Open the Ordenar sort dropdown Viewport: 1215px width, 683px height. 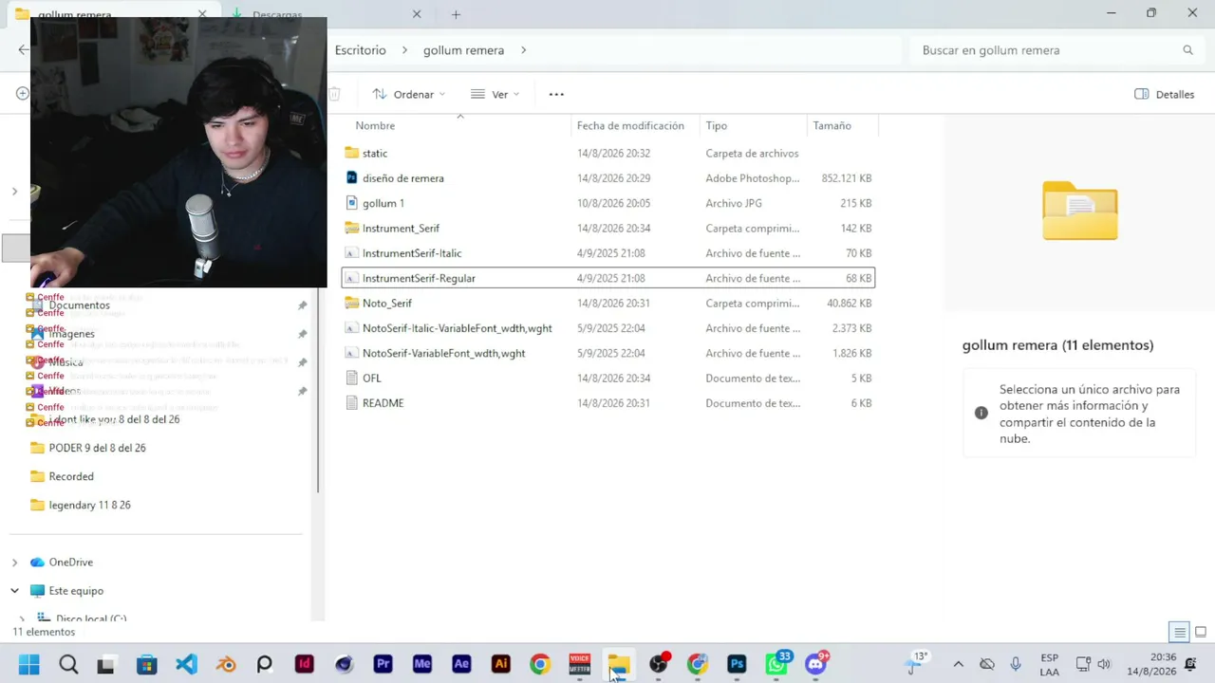408,94
